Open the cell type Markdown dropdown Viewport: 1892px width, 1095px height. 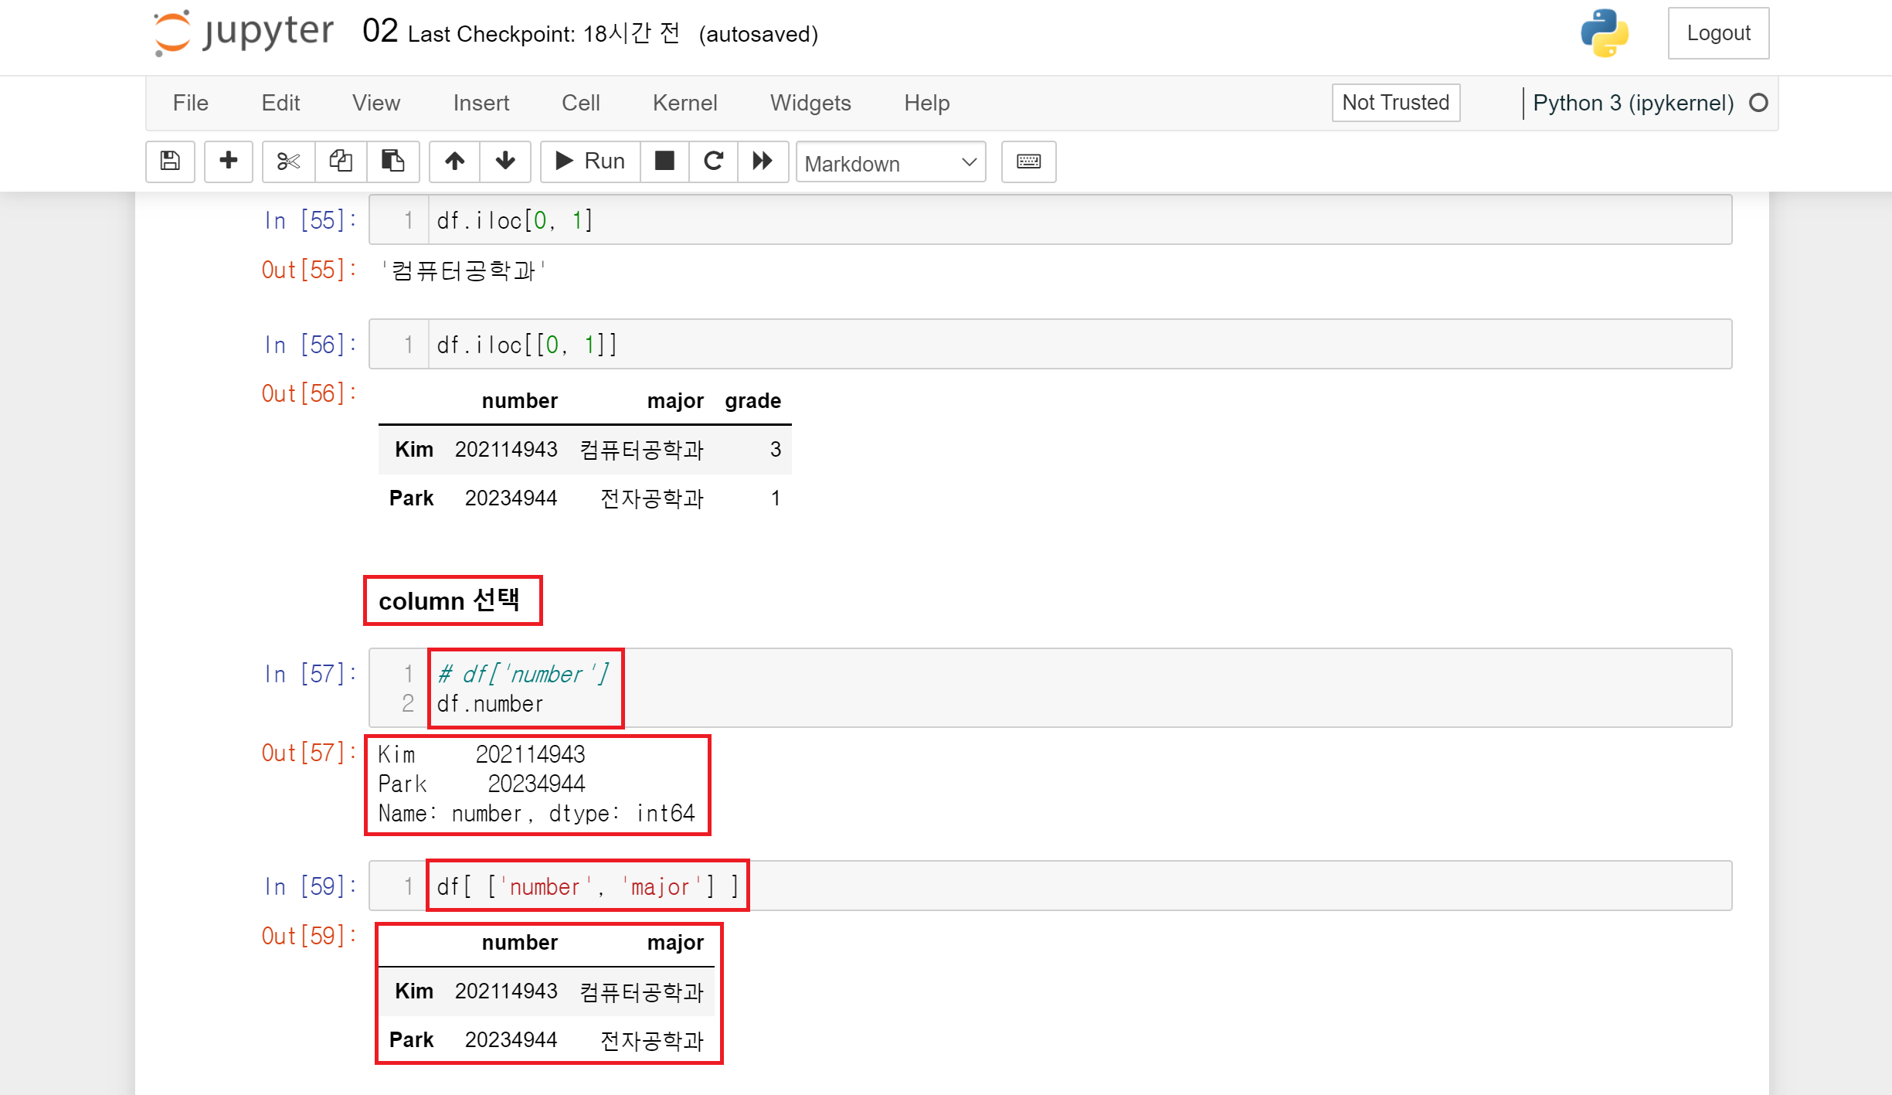890,162
